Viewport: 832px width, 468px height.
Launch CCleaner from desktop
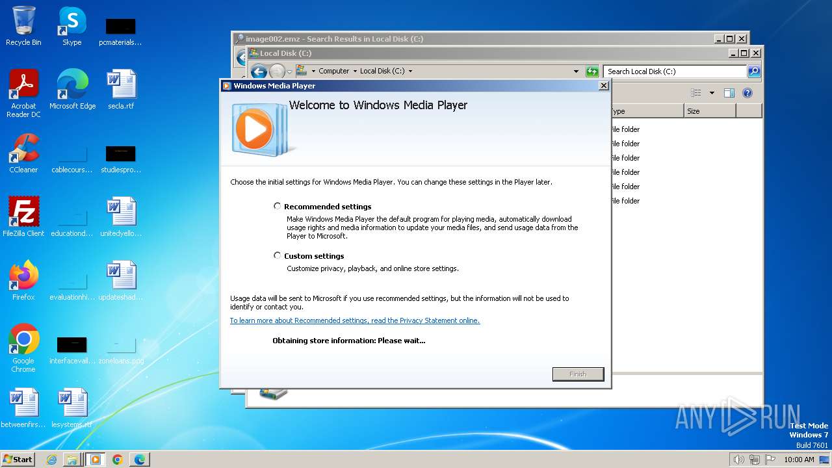(x=23, y=154)
